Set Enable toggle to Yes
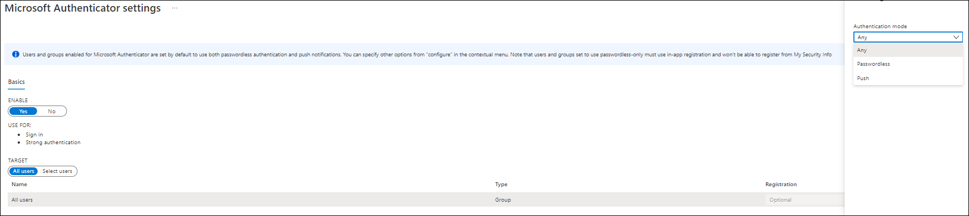This screenshot has height=216, width=969. pyautogui.click(x=23, y=112)
